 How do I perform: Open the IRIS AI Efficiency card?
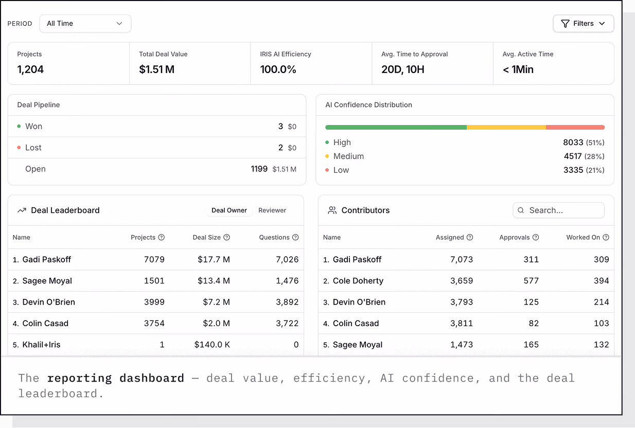(311, 63)
